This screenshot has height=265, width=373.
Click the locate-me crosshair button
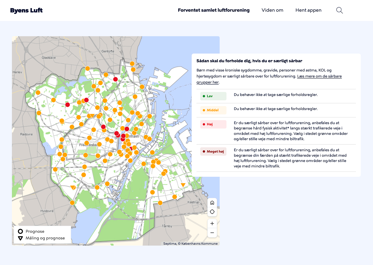tap(212, 212)
